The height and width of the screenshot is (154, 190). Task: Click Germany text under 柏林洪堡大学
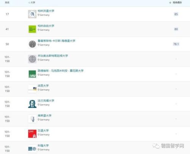pos(44,15)
